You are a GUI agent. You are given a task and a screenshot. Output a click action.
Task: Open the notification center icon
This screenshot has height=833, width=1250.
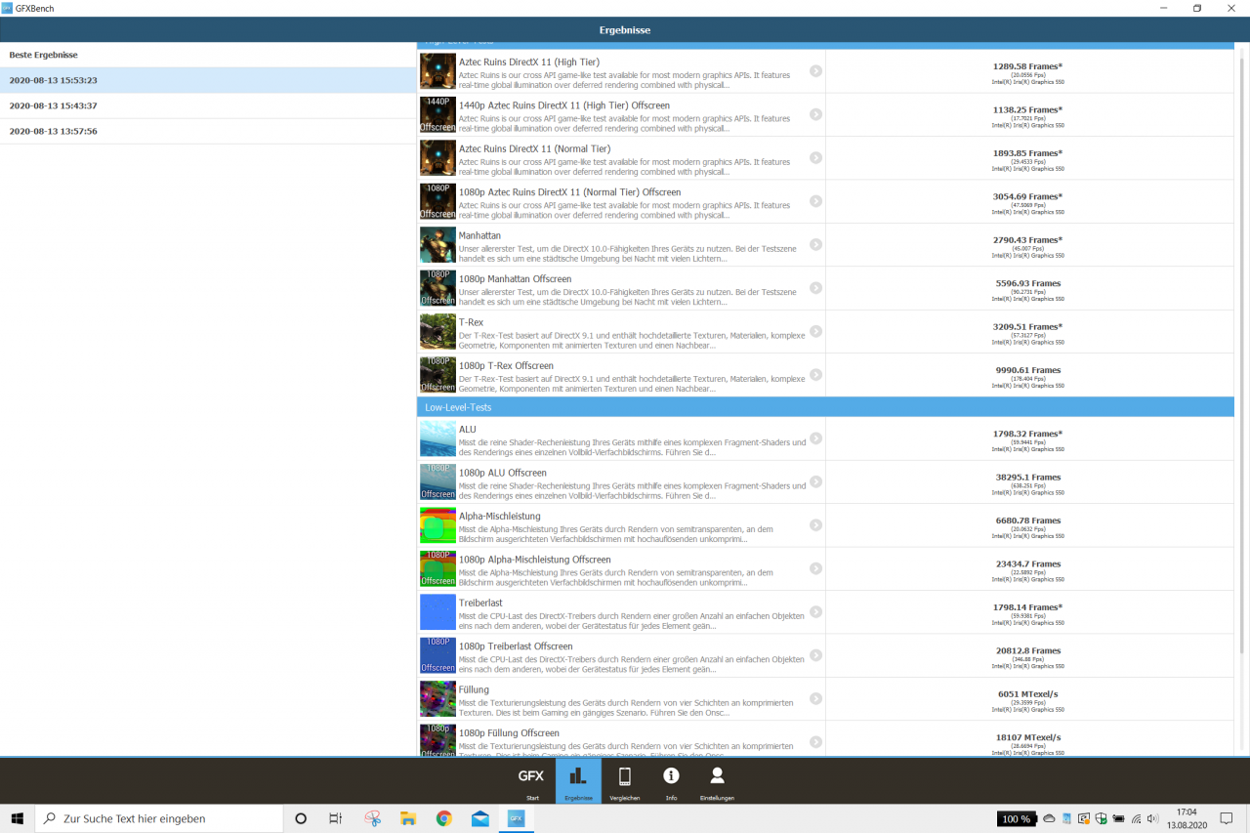click(1227, 818)
